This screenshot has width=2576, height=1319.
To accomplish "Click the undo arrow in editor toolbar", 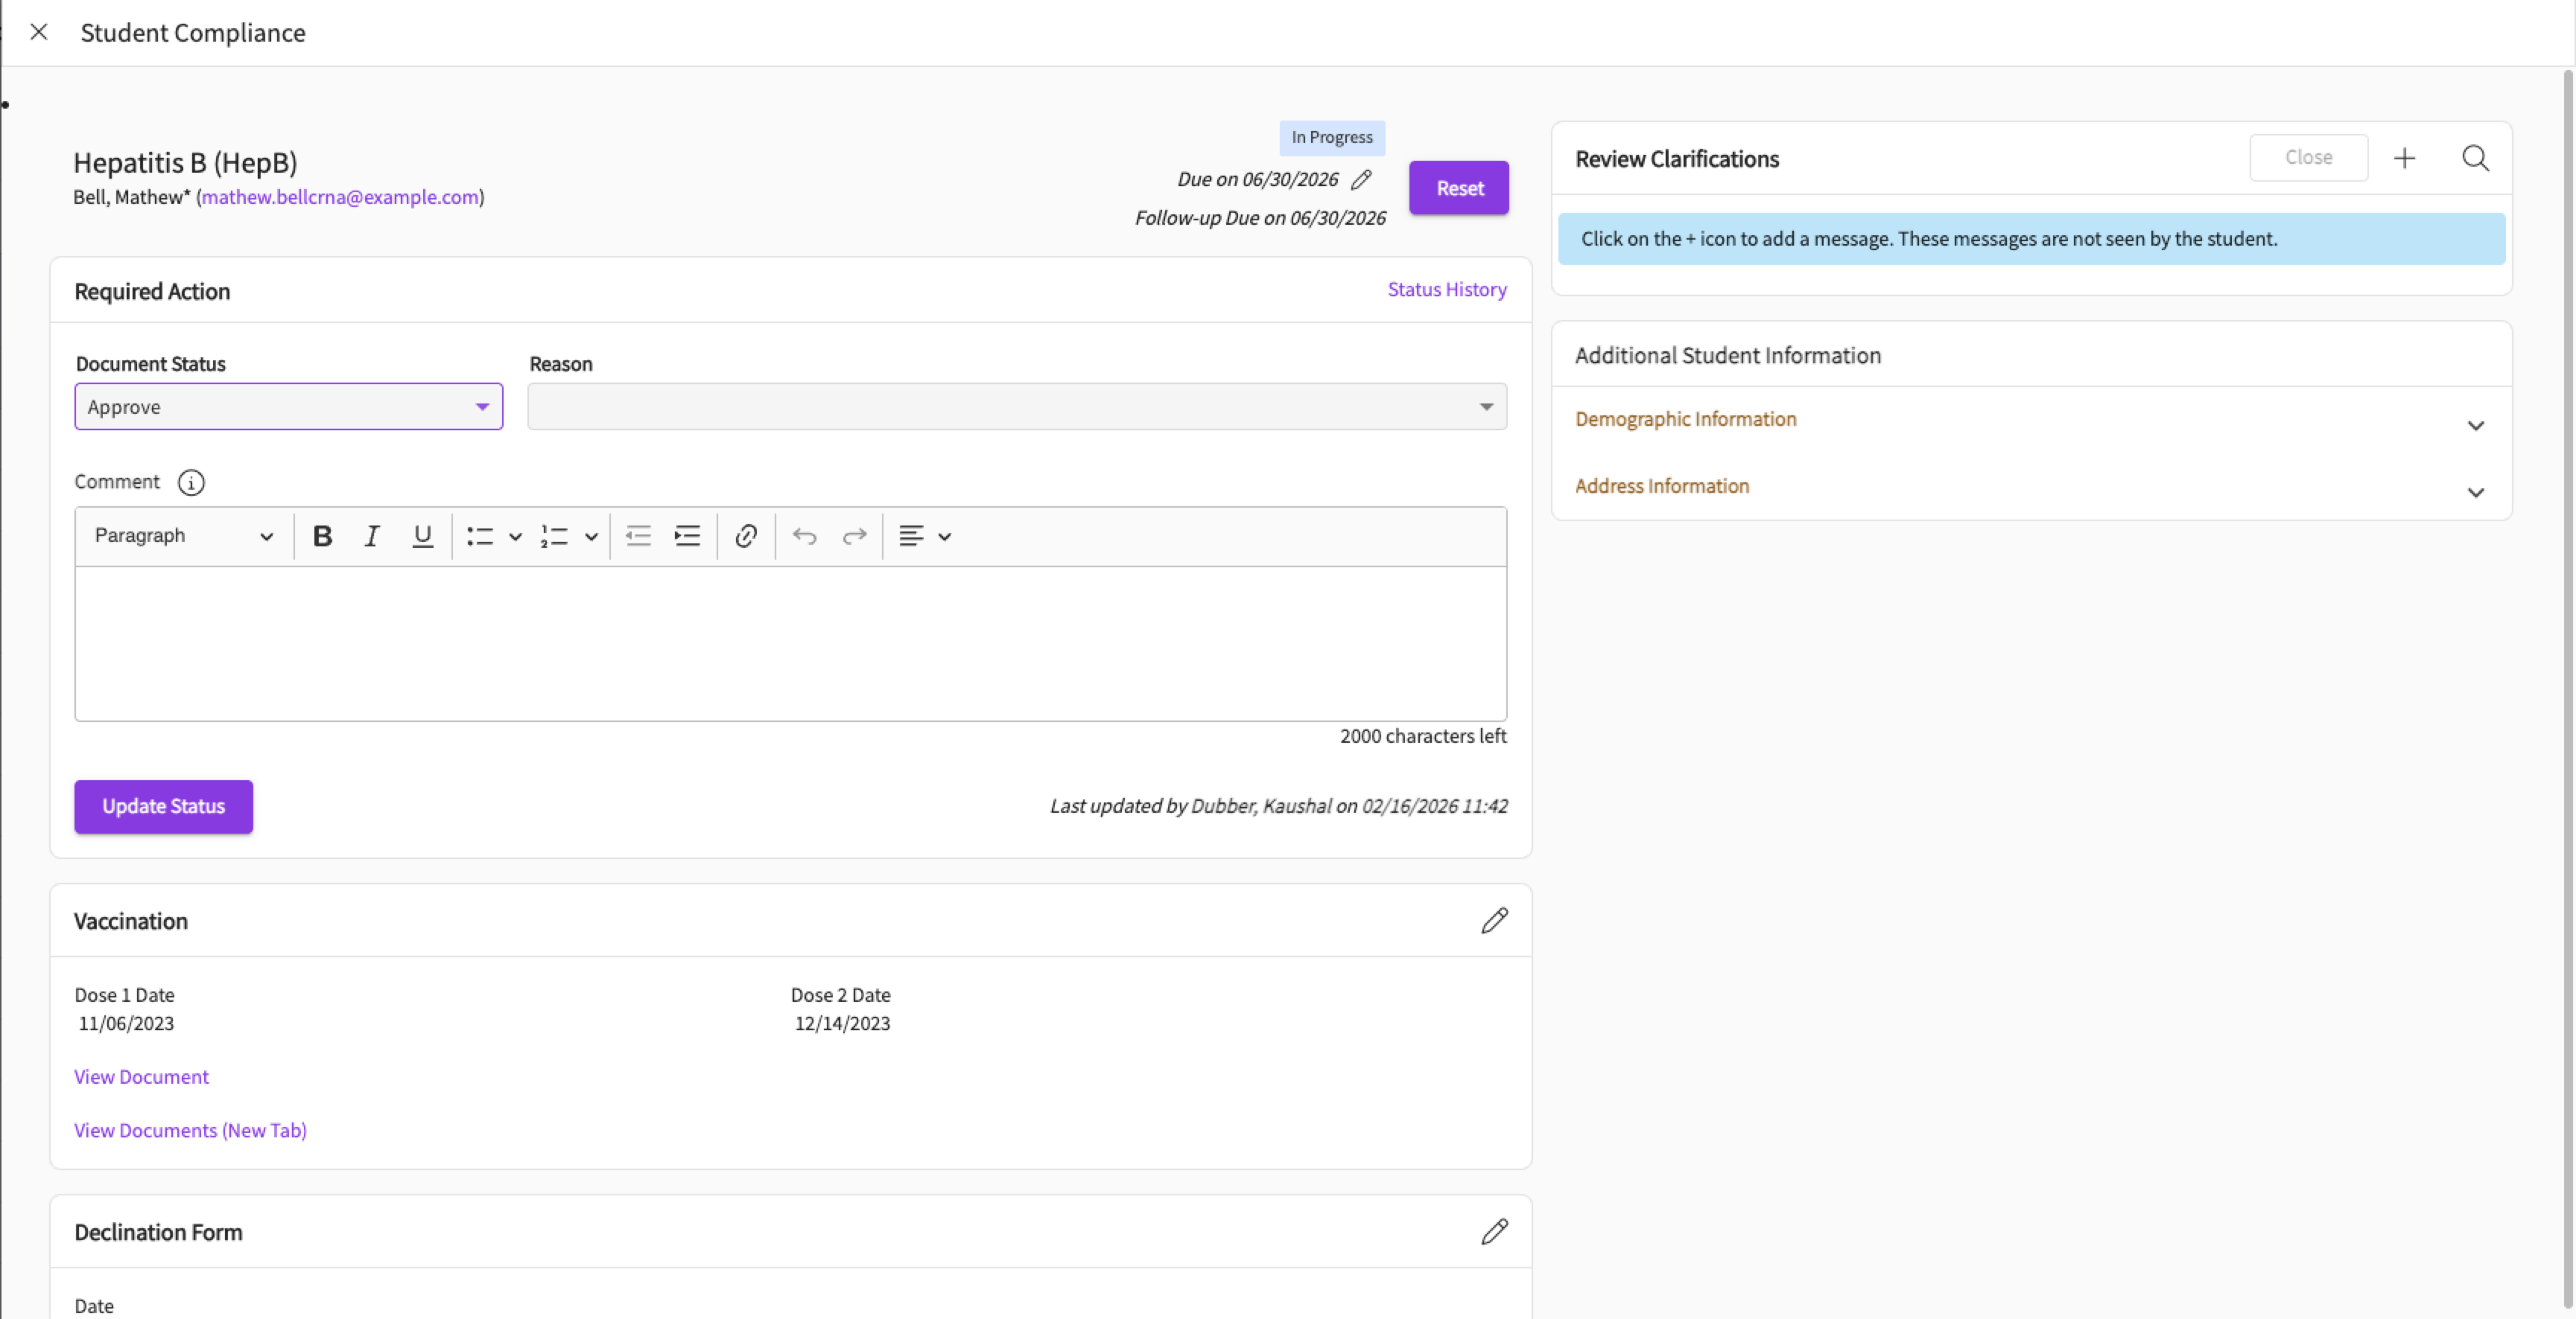I will click(x=804, y=537).
